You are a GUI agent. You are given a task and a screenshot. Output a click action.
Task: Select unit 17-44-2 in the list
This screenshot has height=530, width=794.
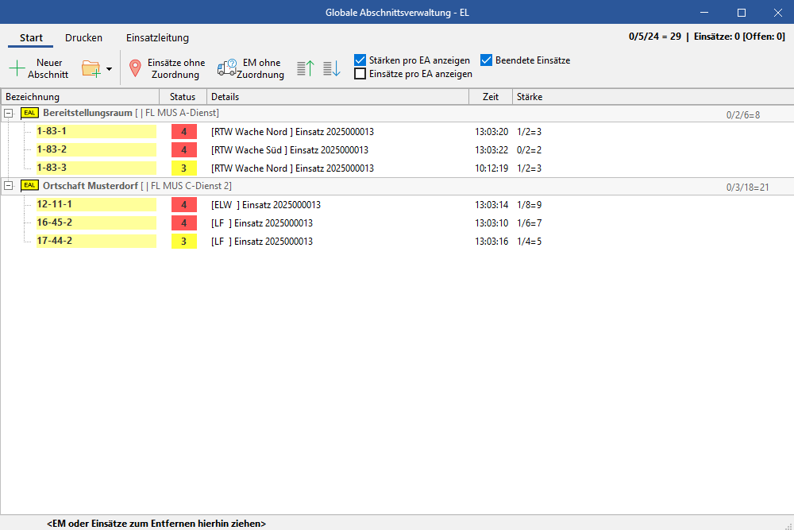click(x=55, y=241)
